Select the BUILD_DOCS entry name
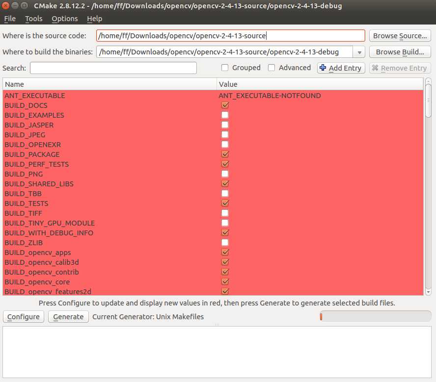436x382 pixels. point(26,105)
